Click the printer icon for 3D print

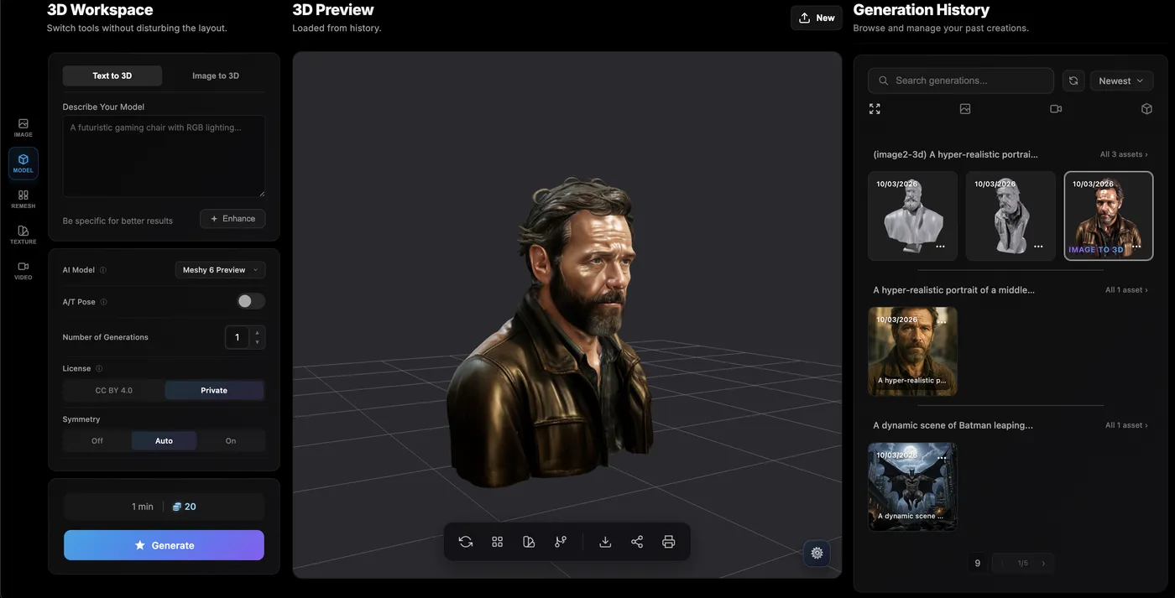(x=669, y=542)
